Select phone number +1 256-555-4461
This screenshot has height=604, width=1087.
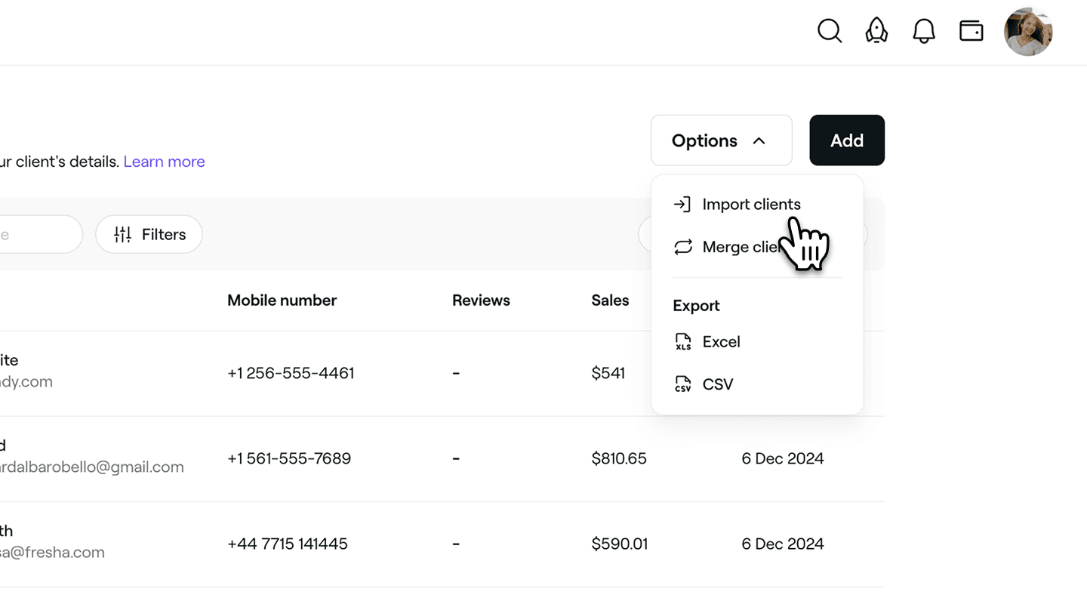291,373
